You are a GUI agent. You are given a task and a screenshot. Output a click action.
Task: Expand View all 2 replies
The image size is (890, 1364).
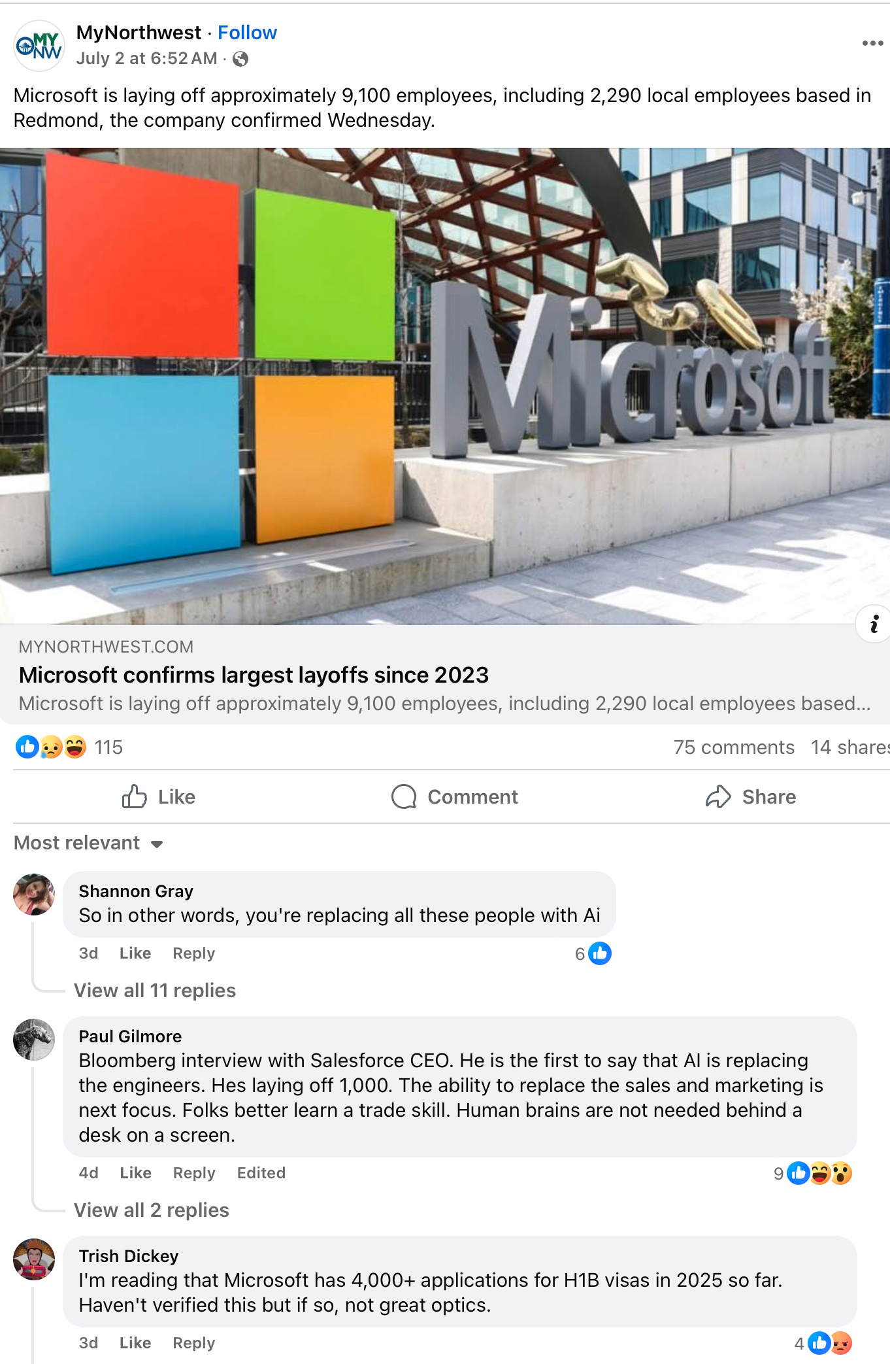click(152, 1210)
